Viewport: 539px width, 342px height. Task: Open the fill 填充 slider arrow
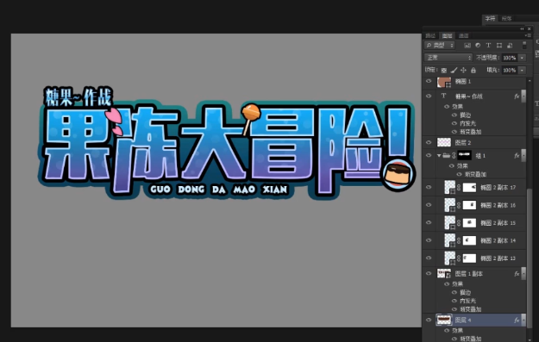click(522, 71)
